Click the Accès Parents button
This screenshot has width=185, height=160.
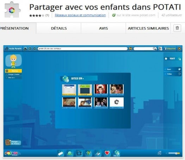coord(13,49)
